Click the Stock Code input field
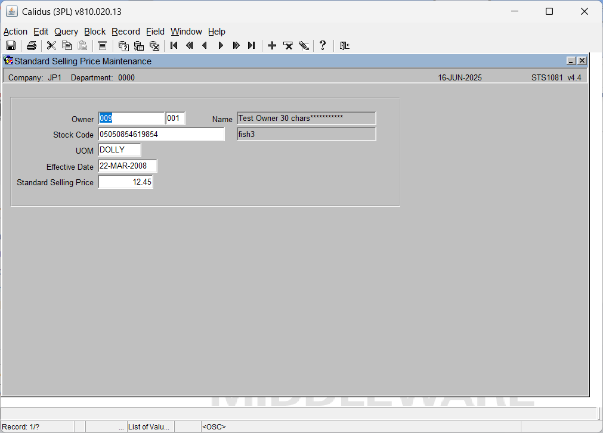 click(x=161, y=135)
